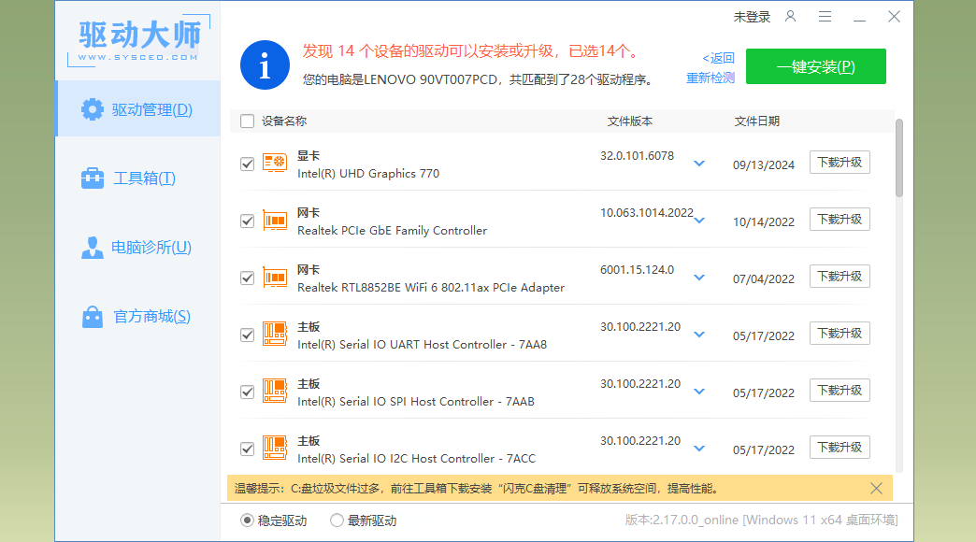Click the Serial IO I2C motherboard icon
The width and height of the screenshot is (976, 542).
275,449
